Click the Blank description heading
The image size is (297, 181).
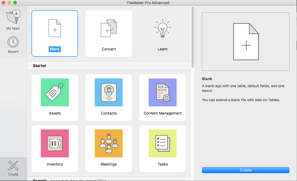(x=207, y=79)
